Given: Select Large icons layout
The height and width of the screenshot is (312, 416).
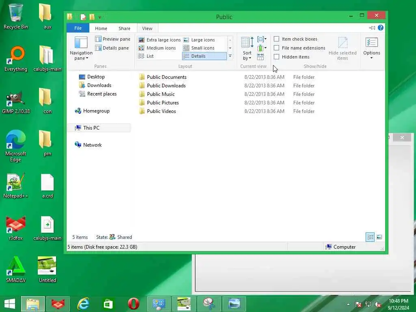Looking at the screenshot, I should (199, 40).
